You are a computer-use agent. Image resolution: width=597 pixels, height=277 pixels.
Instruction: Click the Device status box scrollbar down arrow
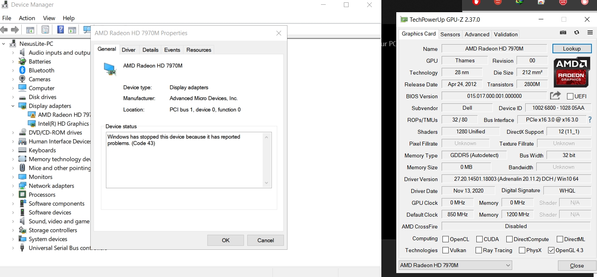click(267, 183)
